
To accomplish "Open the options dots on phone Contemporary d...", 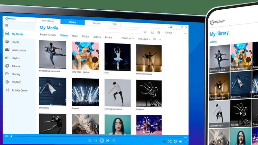I will click(x=228, y=125).
